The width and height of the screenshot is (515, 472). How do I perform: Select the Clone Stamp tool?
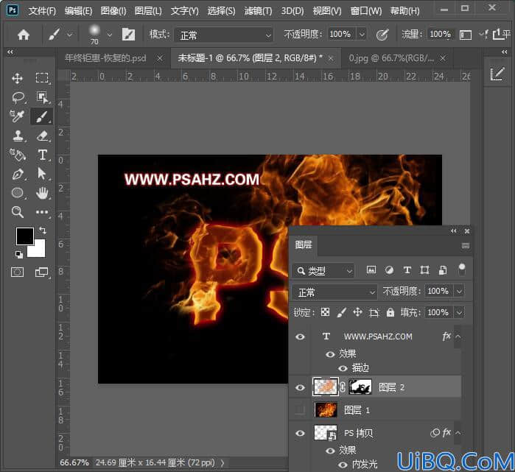coord(18,135)
